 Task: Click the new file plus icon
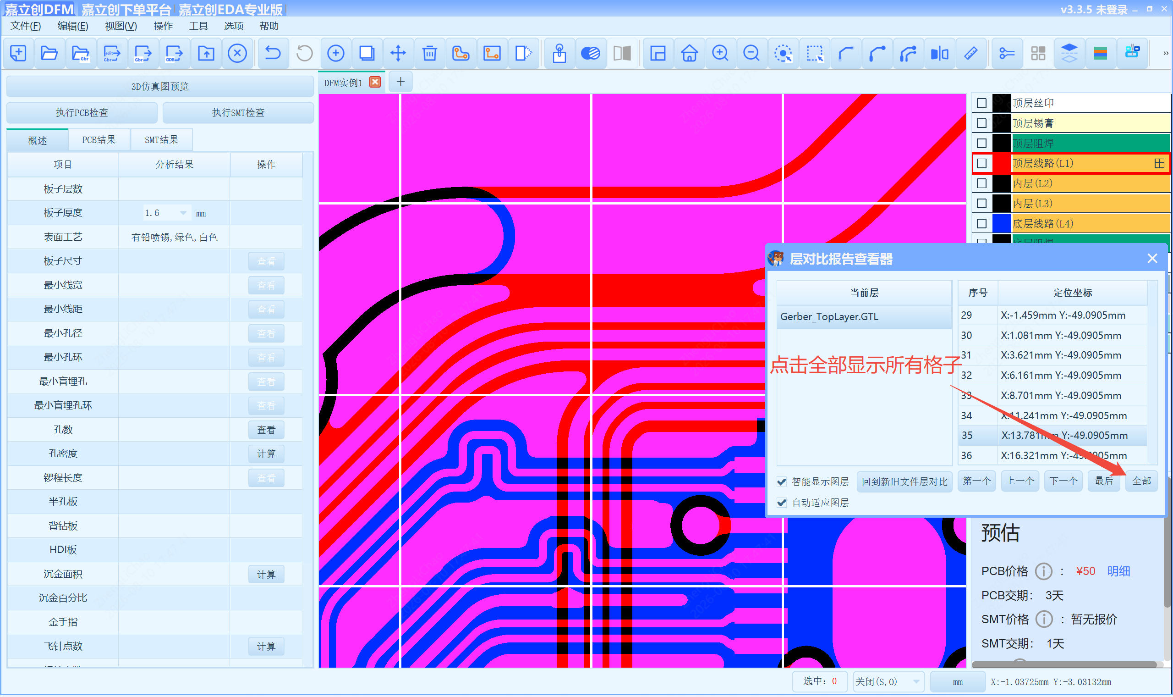[18, 53]
